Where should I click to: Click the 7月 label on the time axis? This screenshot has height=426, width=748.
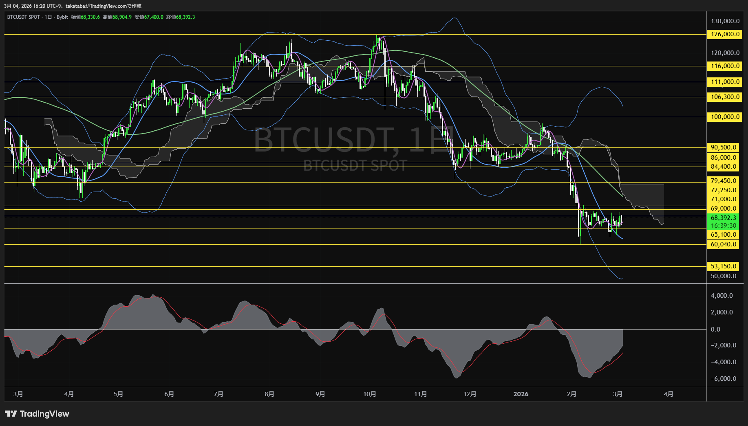coord(218,394)
